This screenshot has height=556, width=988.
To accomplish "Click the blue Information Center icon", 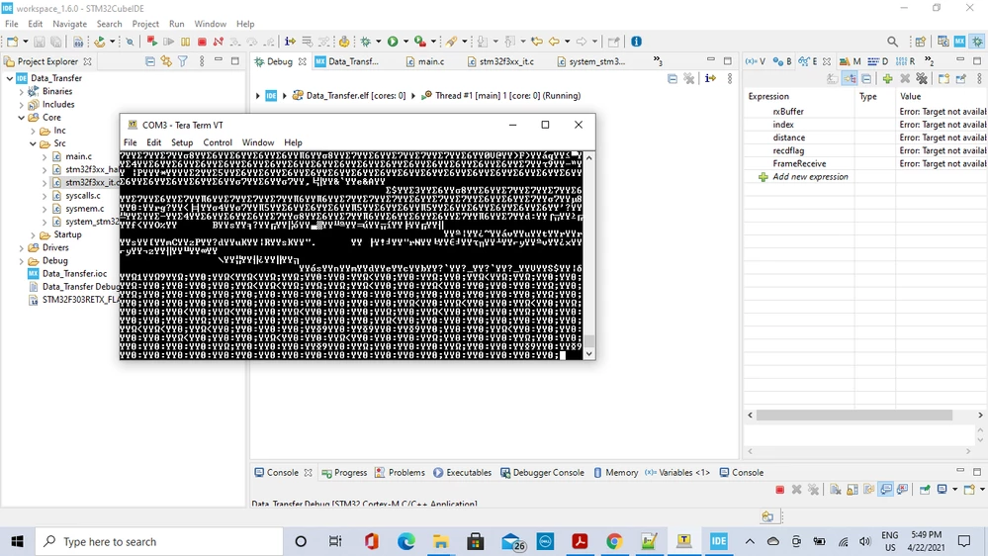I will pos(636,42).
